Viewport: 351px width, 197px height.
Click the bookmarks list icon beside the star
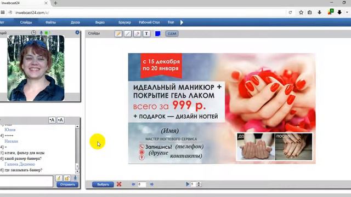pos(309,13)
